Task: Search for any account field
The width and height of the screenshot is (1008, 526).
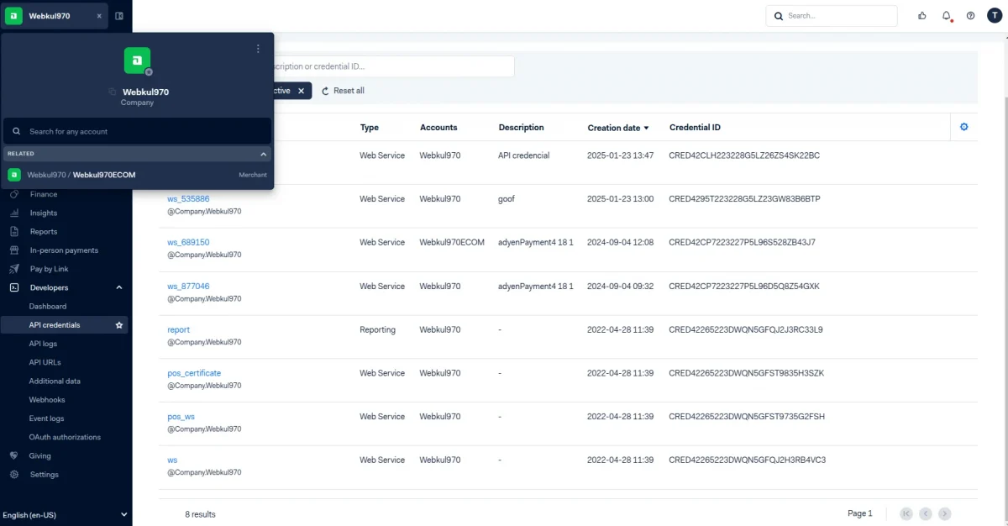Action: pos(138,131)
